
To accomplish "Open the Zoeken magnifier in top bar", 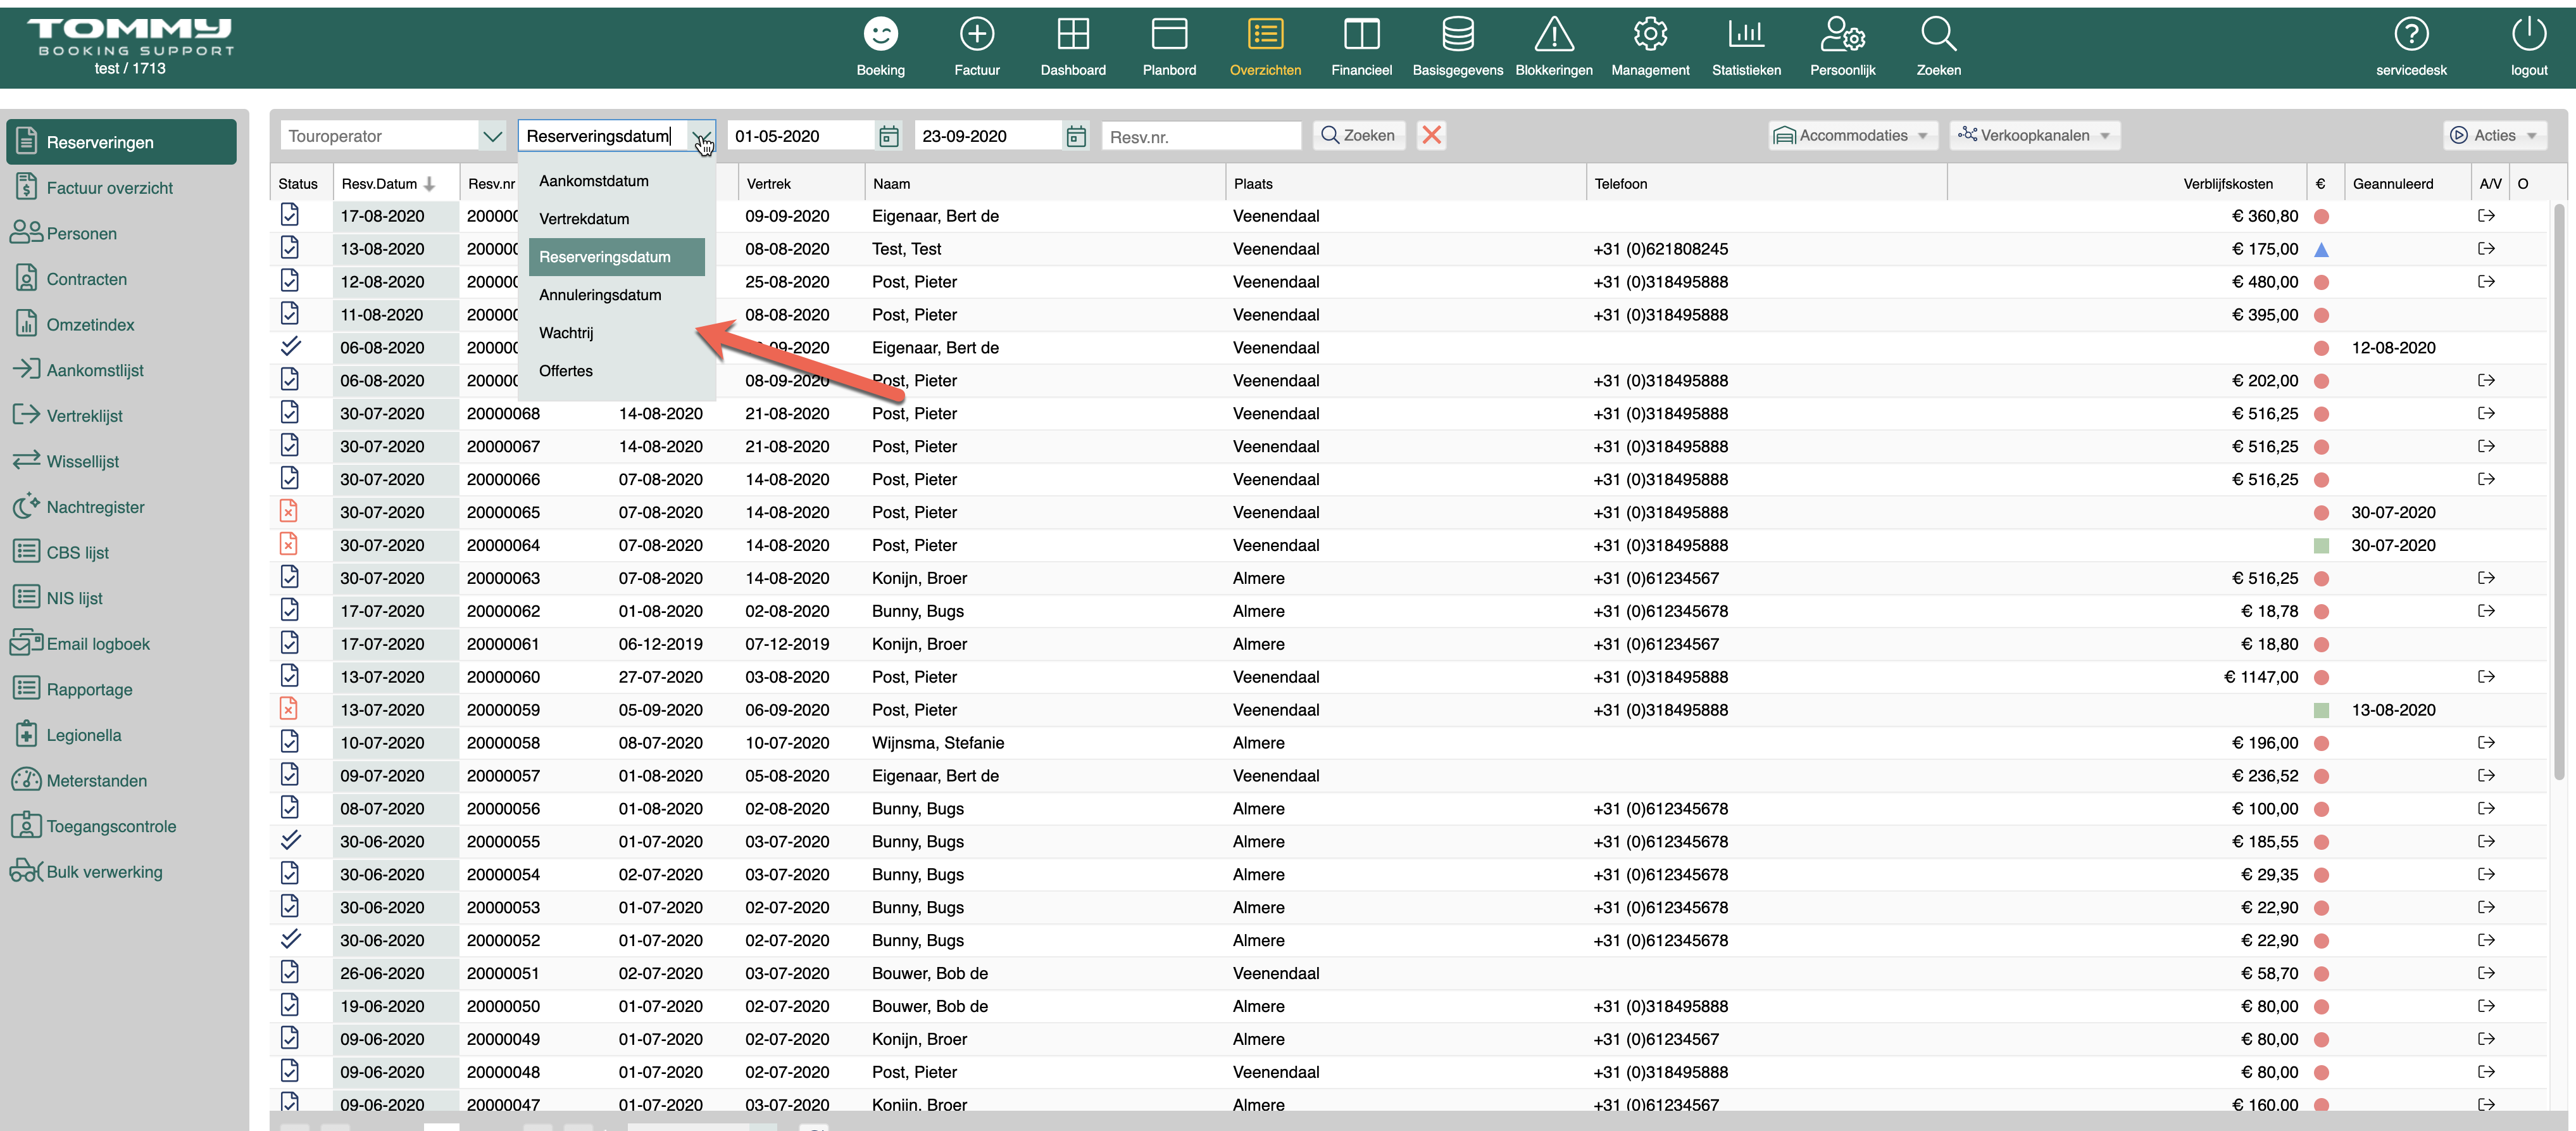I will 1938,34.
